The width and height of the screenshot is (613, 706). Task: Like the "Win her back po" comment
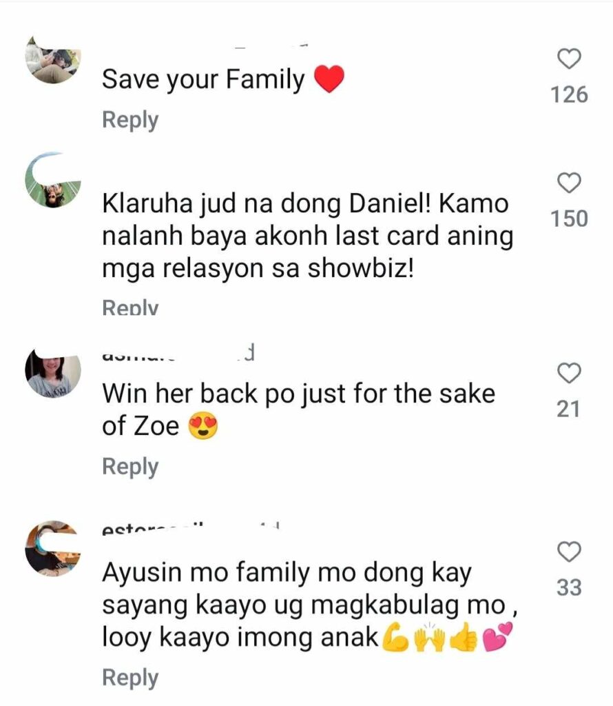coord(569,373)
